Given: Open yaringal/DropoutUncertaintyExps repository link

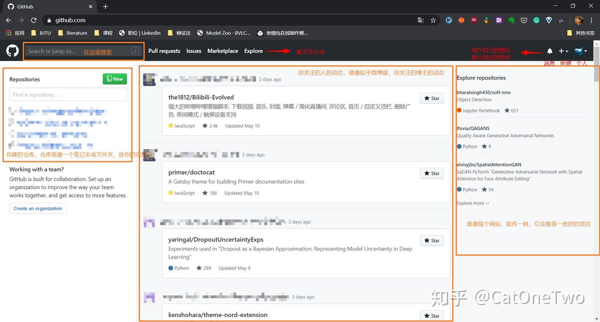Looking at the screenshot, I should 216,240.
